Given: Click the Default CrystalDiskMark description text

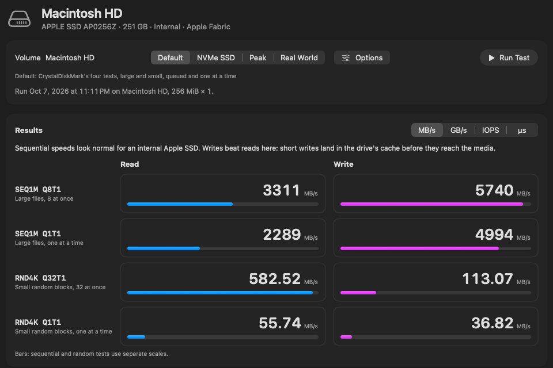Looking at the screenshot, I should (126, 76).
